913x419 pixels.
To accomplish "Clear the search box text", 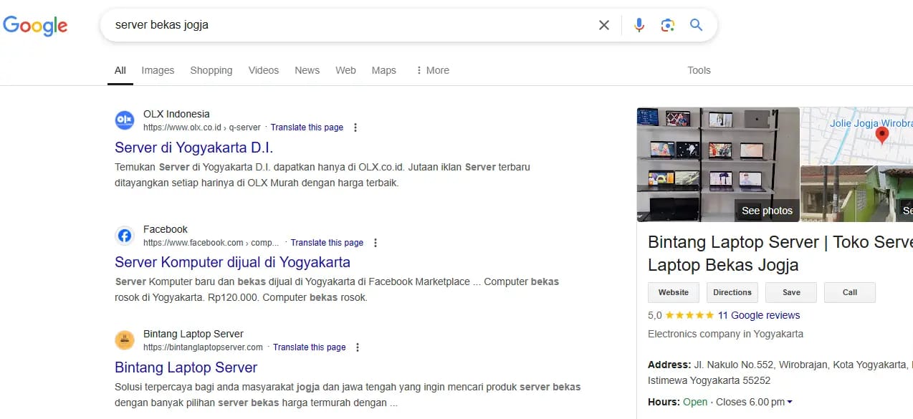I will point(604,25).
